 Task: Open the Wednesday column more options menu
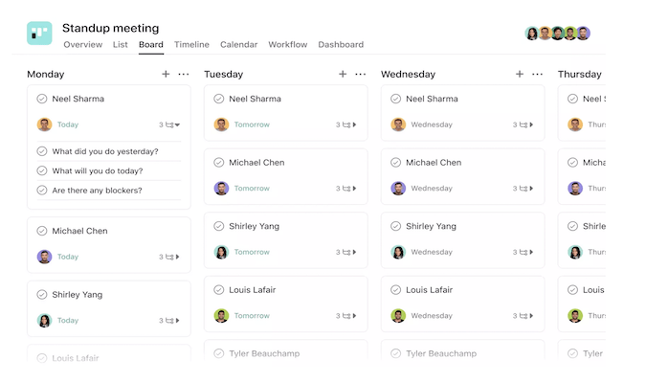point(538,74)
